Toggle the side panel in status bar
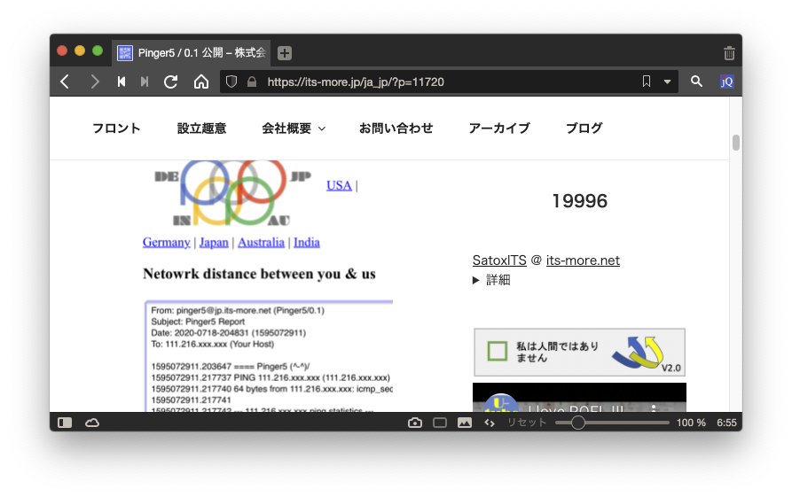The height and width of the screenshot is (497, 792). (x=65, y=423)
